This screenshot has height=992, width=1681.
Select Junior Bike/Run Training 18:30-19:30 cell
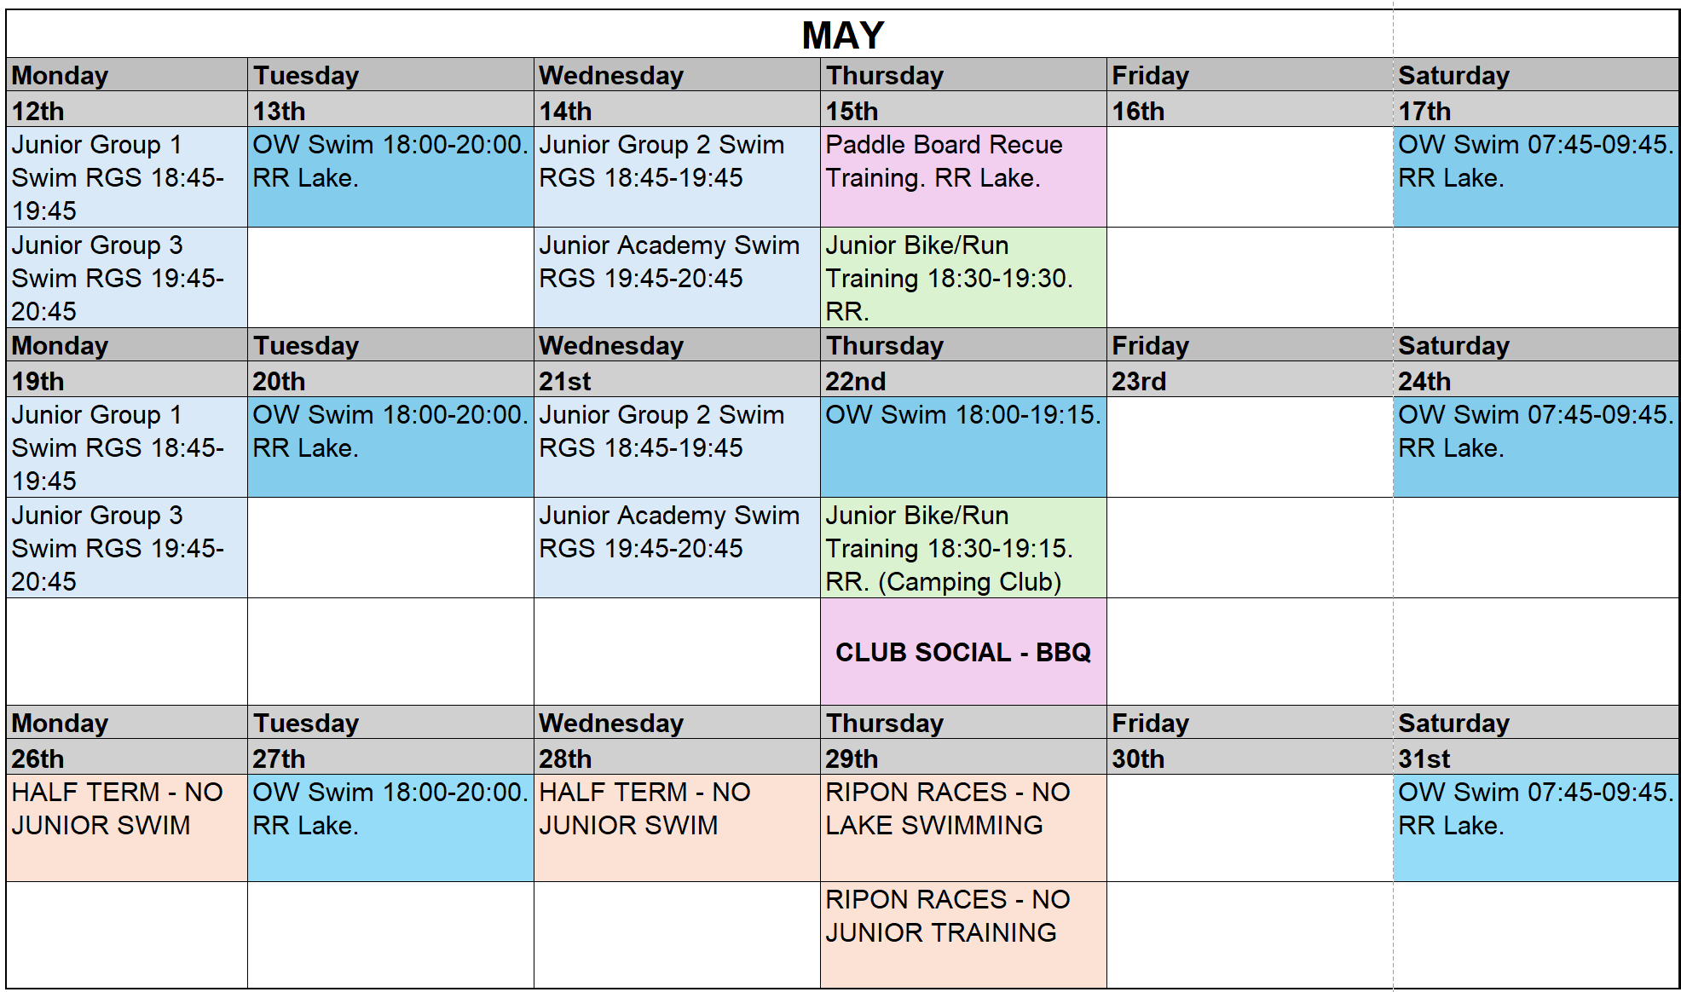[x=963, y=278]
